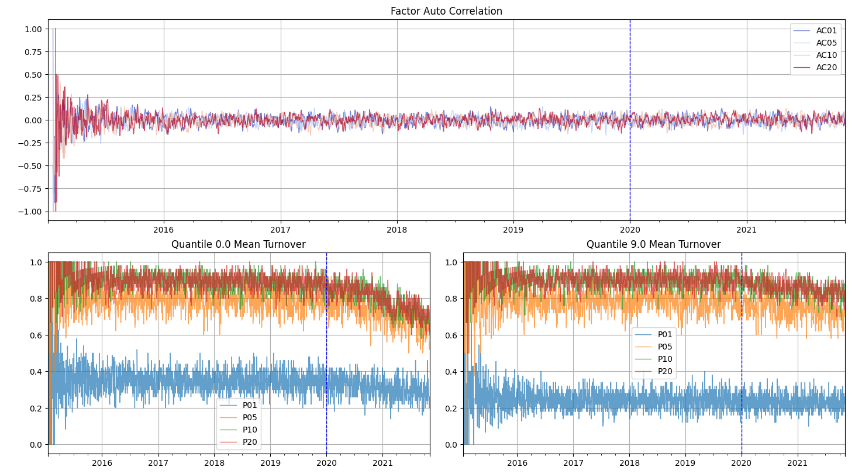
Task: Click 2020 x-axis label on autocorrelation chart
Action: tap(630, 230)
